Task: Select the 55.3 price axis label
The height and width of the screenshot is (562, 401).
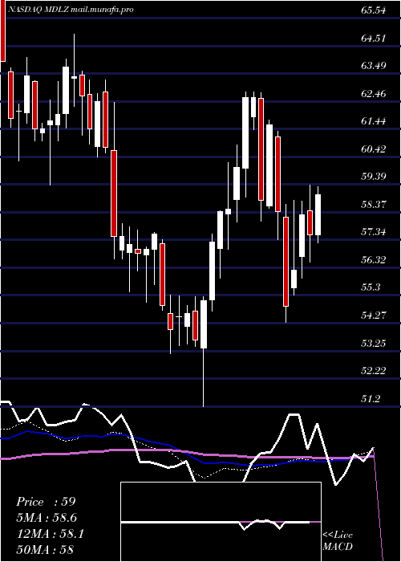Action: point(371,287)
